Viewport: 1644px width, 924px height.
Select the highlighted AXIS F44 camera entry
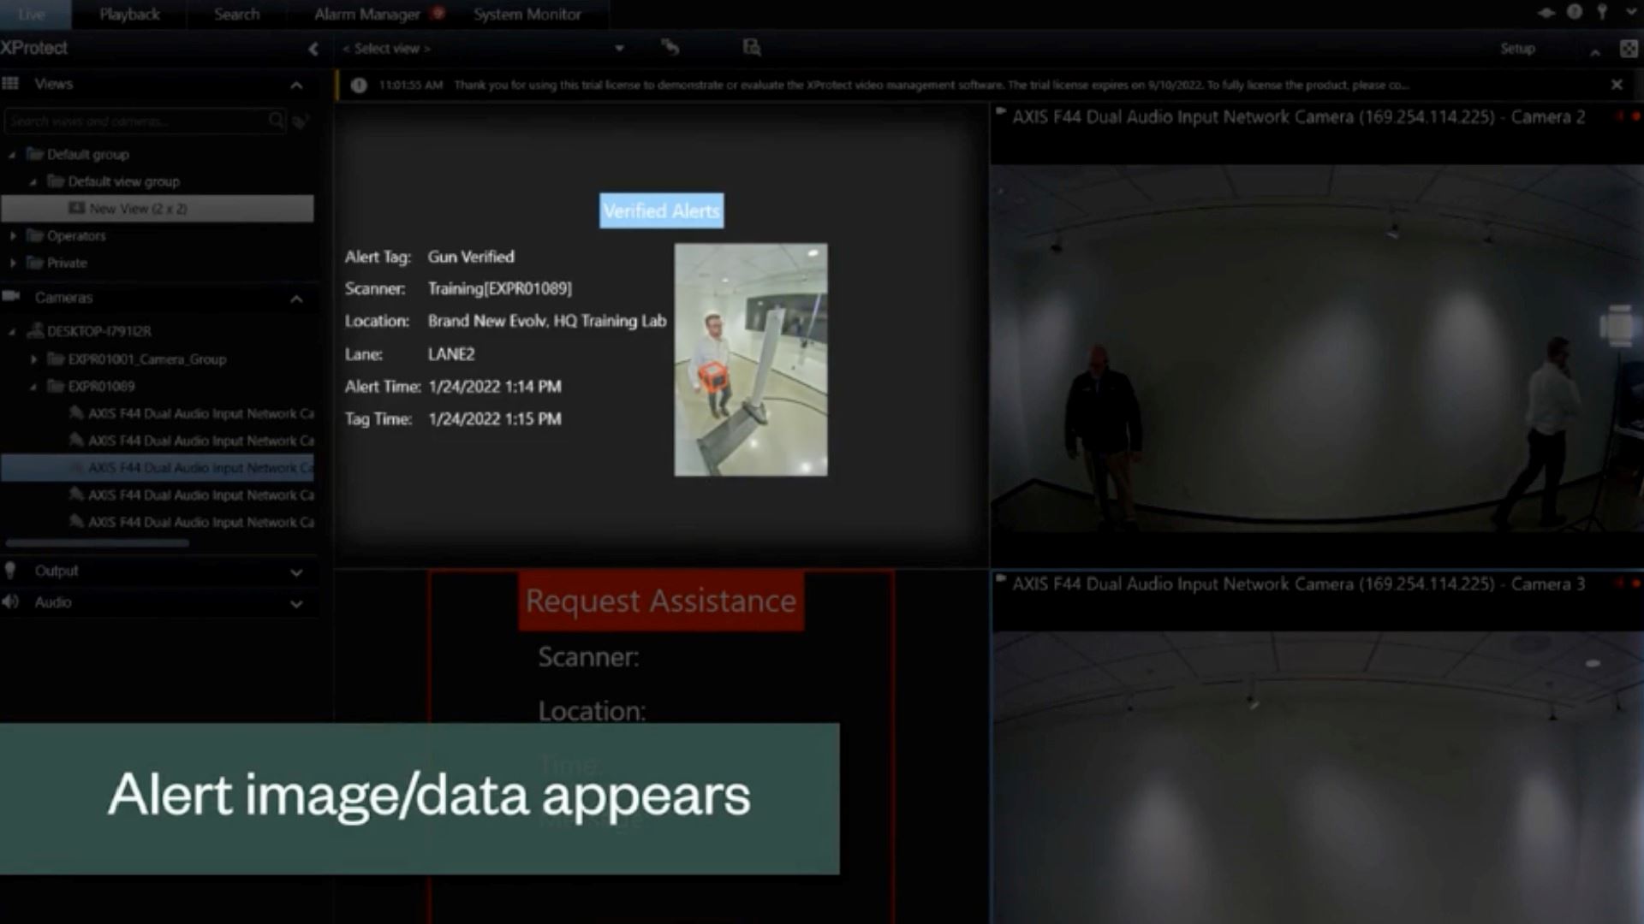point(158,468)
